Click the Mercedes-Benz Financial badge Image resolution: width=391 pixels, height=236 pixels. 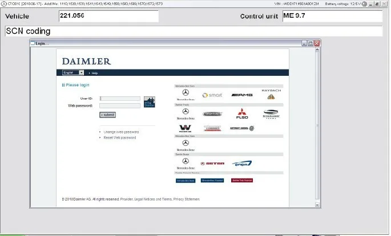click(212, 180)
